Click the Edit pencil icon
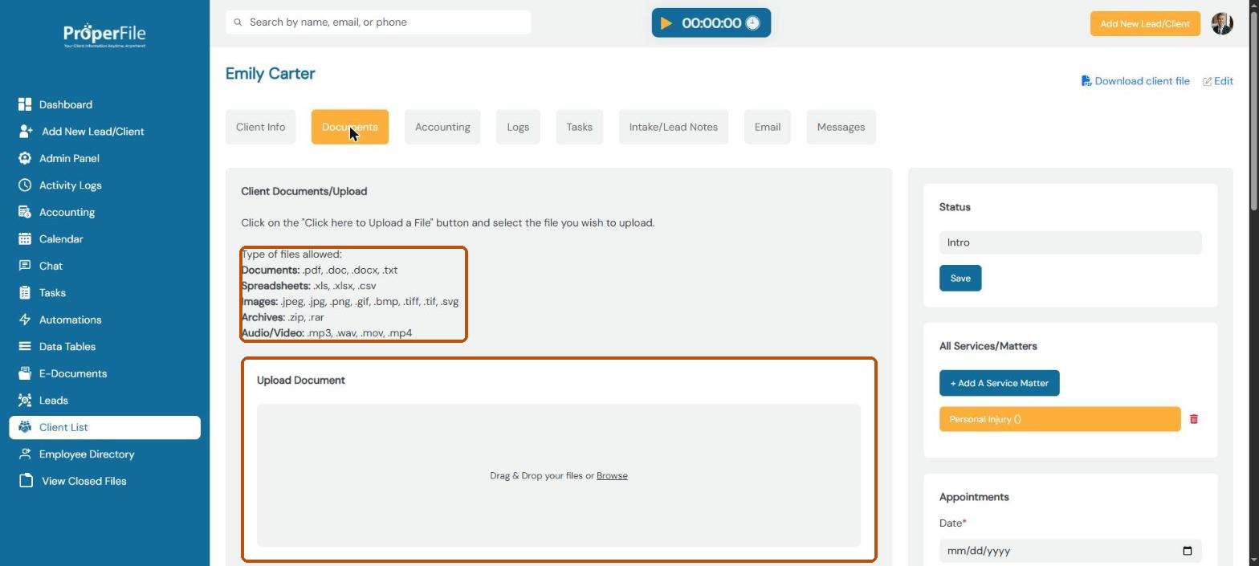 pyautogui.click(x=1207, y=81)
